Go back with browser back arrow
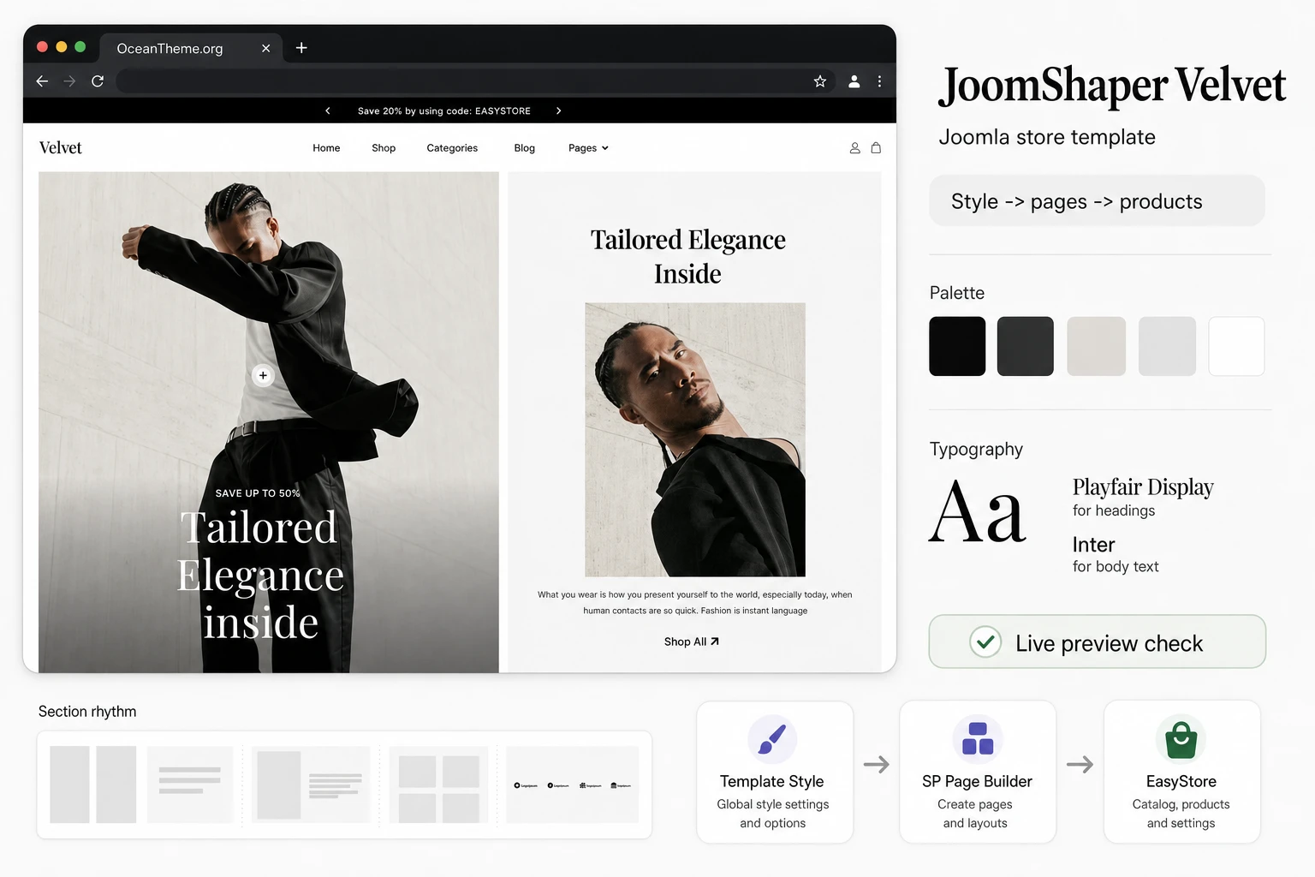1315x877 pixels. coord(42,81)
